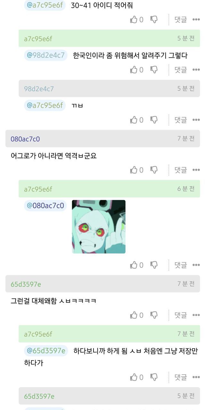Thumbs up the '30~41 아이디 적어줘' comment
205x410 pixels.
click(x=134, y=20)
